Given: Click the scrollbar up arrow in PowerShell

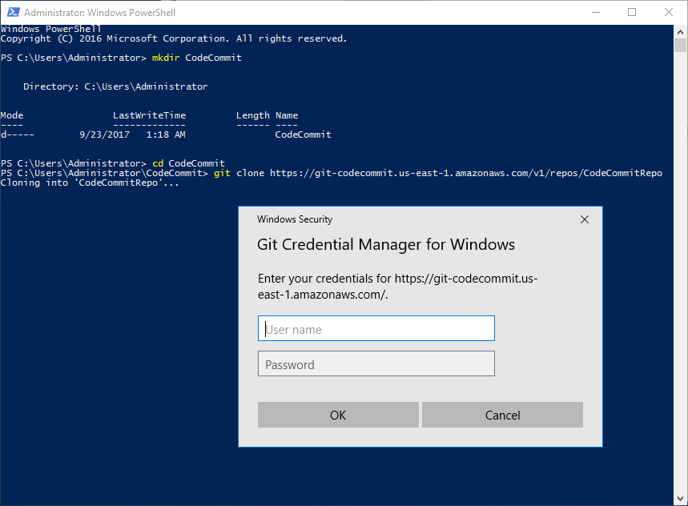Looking at the screenshot, I should [x=681, y=32].
